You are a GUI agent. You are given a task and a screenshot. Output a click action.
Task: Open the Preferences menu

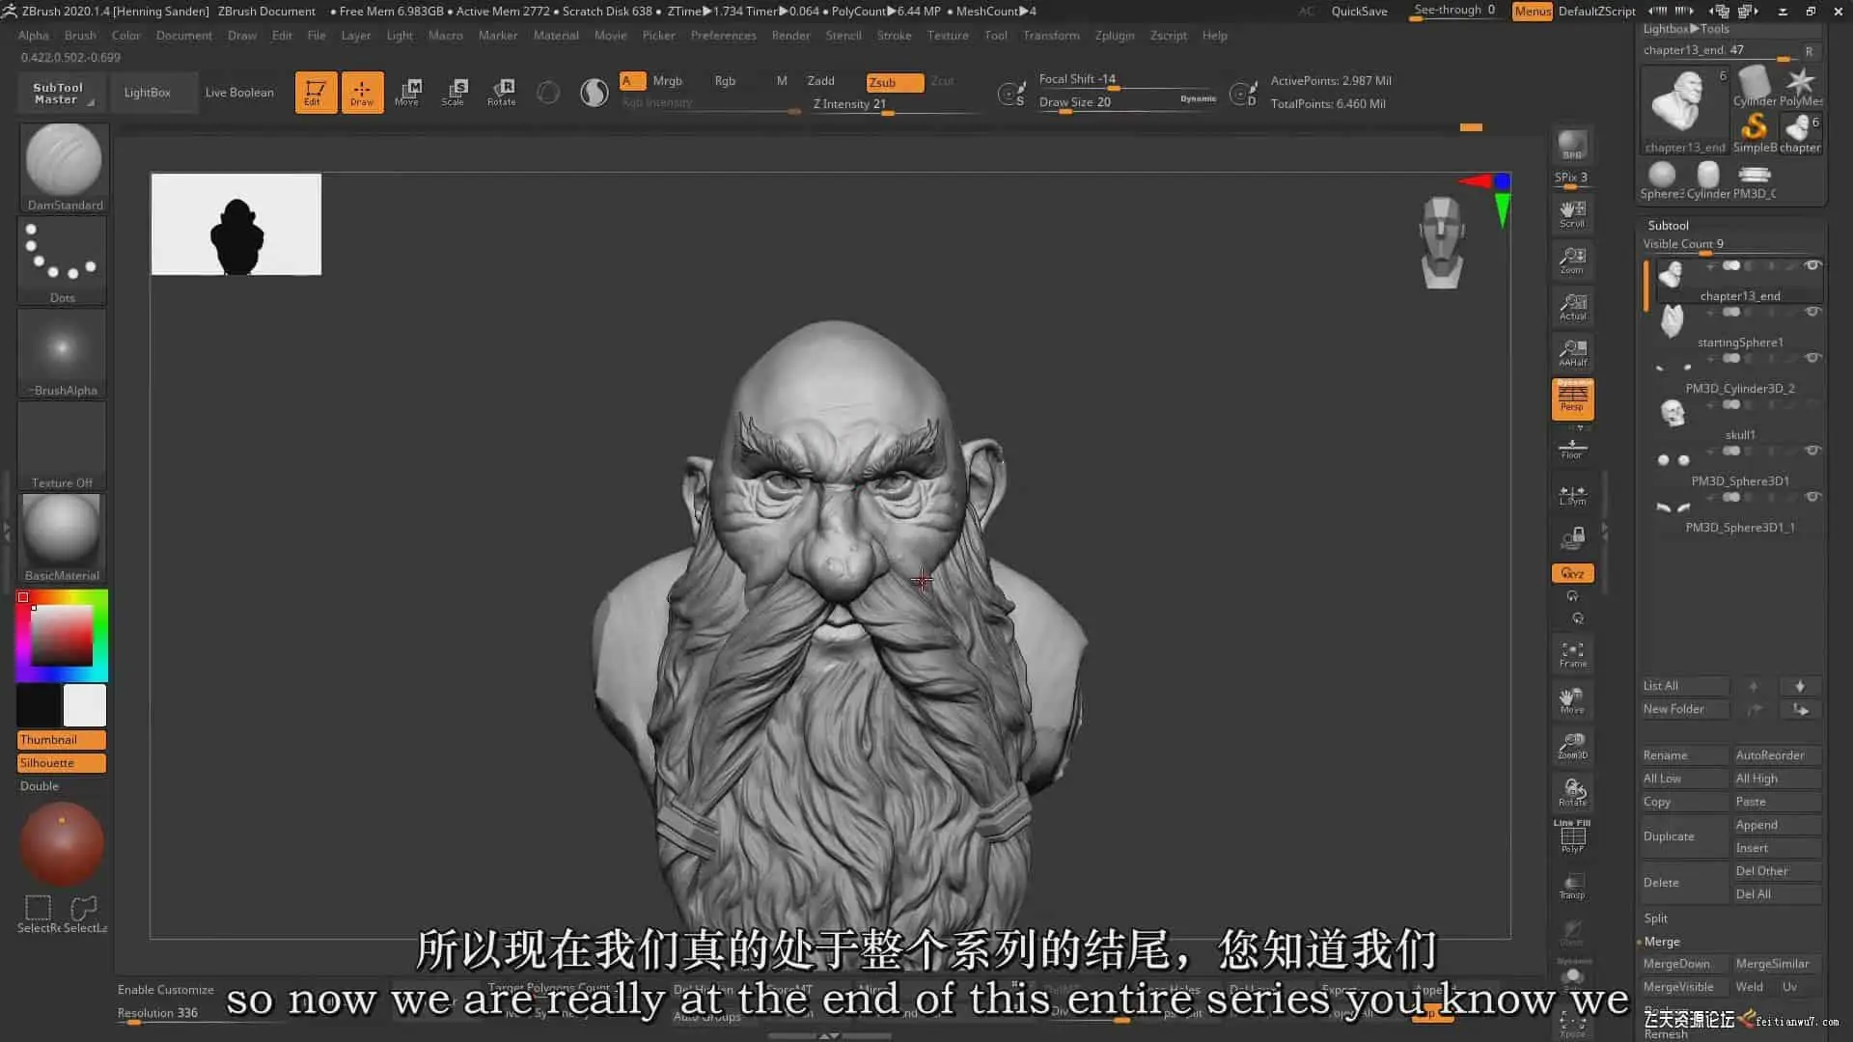coord(723,36)
